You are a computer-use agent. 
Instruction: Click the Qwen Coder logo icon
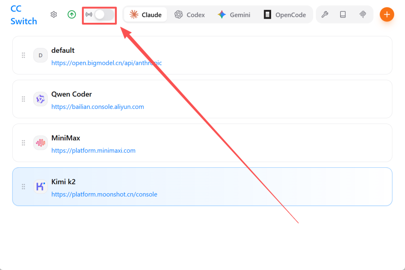point(40,99)
